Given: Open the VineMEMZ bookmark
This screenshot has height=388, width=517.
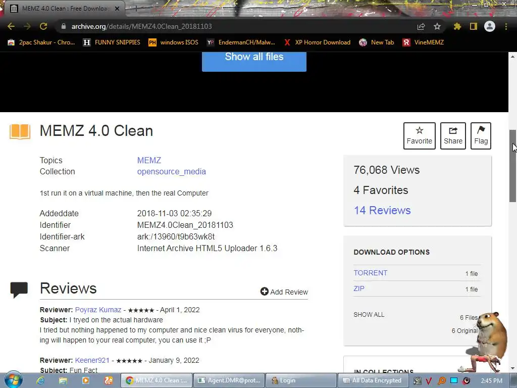Looking at the screenshot, I should (x=424, y=42).
